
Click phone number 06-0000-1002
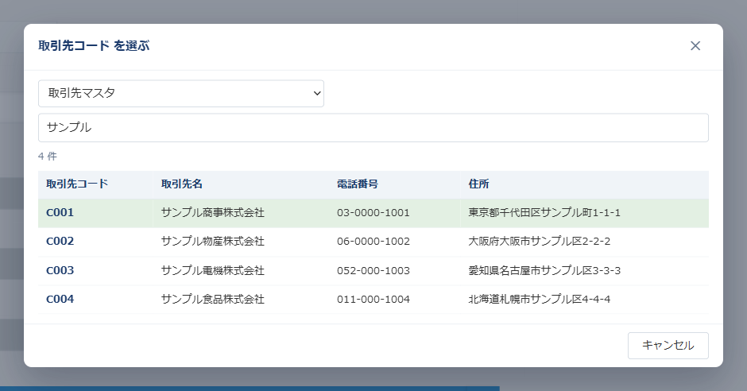373,241
